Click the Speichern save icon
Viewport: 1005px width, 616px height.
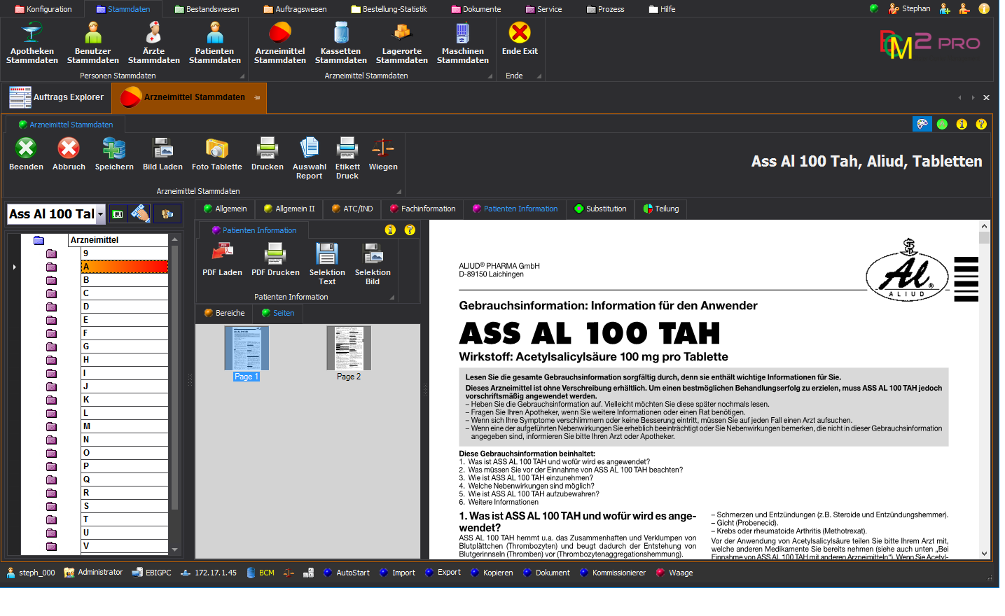[x=114, y=149]
